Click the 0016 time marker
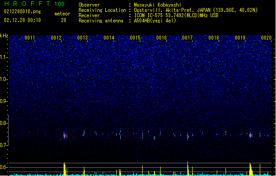 point(161,37)
